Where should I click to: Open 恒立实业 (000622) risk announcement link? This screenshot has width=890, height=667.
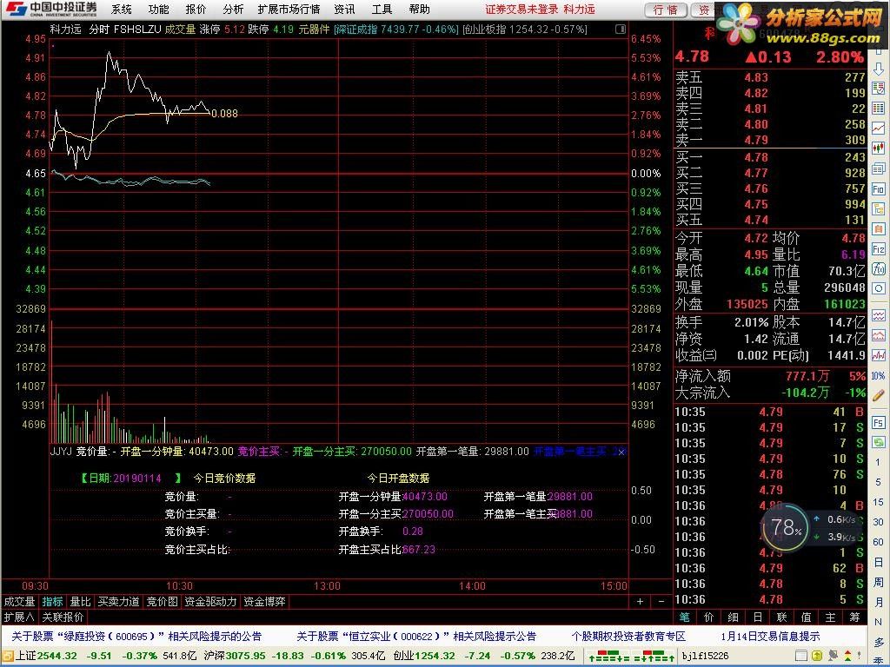coord(416,637)
